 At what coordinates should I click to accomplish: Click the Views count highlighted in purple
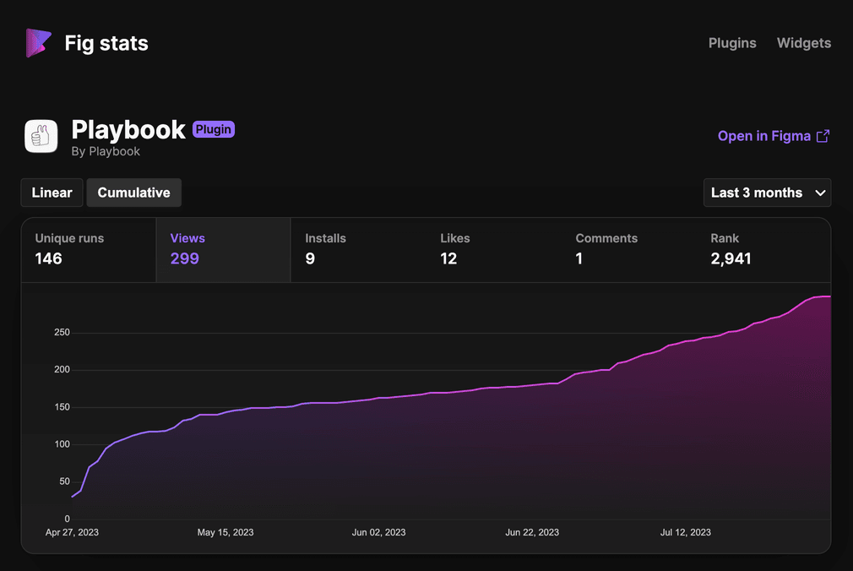pyautogui.click(x=184, y=258)
